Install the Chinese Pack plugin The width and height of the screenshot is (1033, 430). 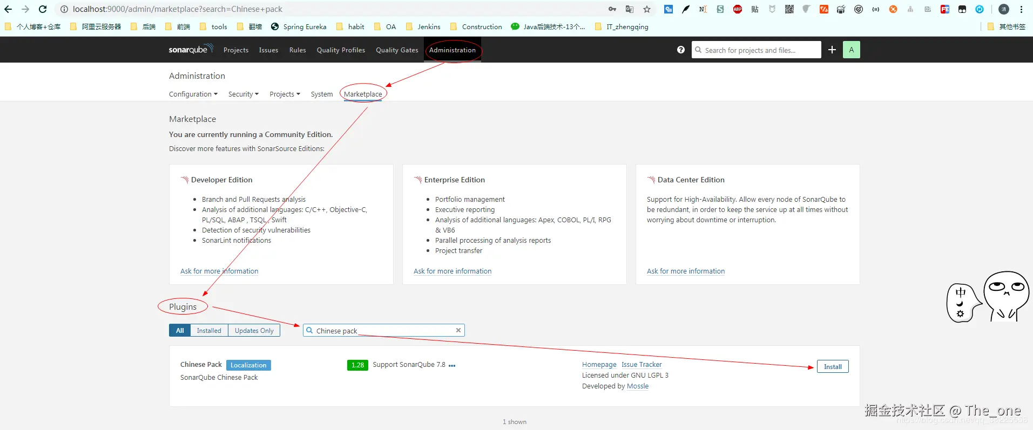click(x=833, y=366)
